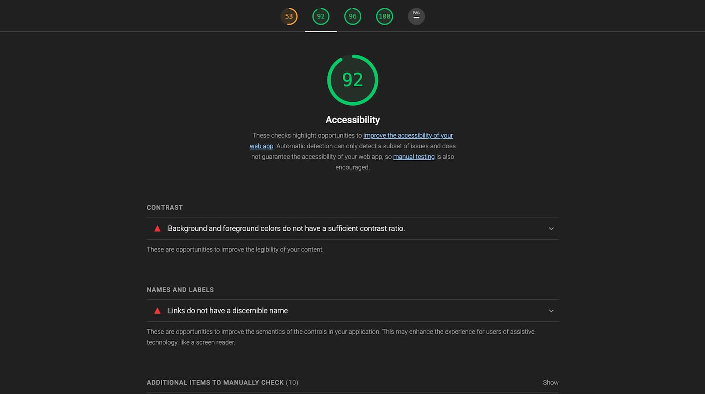Viewport: 705px width, 394px height.
Task: Jump to the Best Practices gauge showing 96
Action: pos(352,16)
